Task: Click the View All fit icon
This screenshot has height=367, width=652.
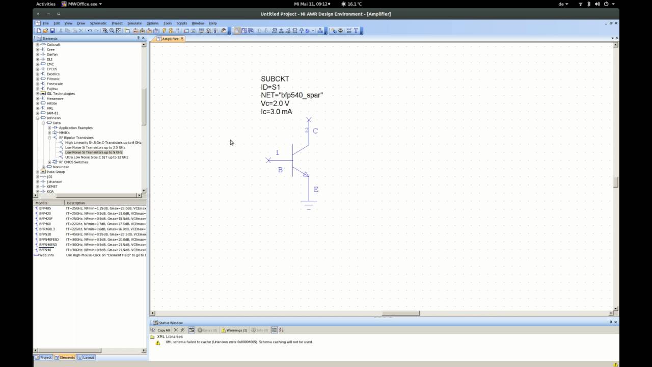Action: (118, 31)
